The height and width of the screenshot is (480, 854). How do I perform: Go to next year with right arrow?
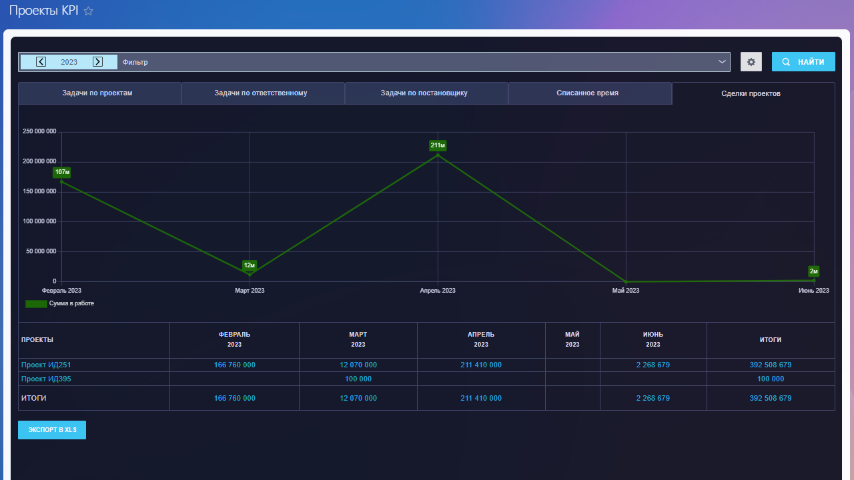coord(97,62)
